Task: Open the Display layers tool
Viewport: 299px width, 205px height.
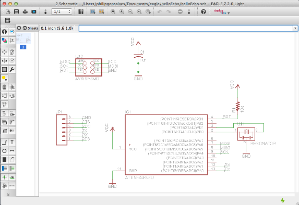Action: tap(4, 40)
